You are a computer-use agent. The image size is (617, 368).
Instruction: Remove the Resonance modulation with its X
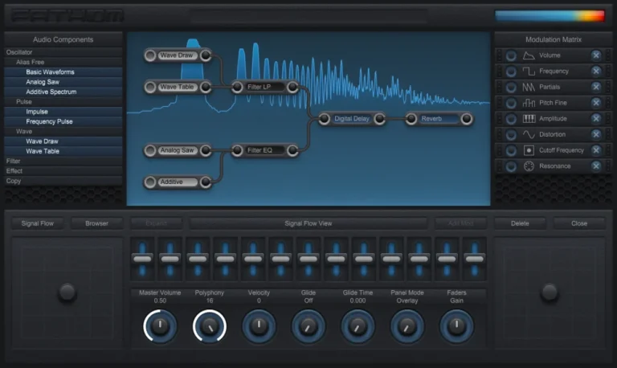pos(596,166)
